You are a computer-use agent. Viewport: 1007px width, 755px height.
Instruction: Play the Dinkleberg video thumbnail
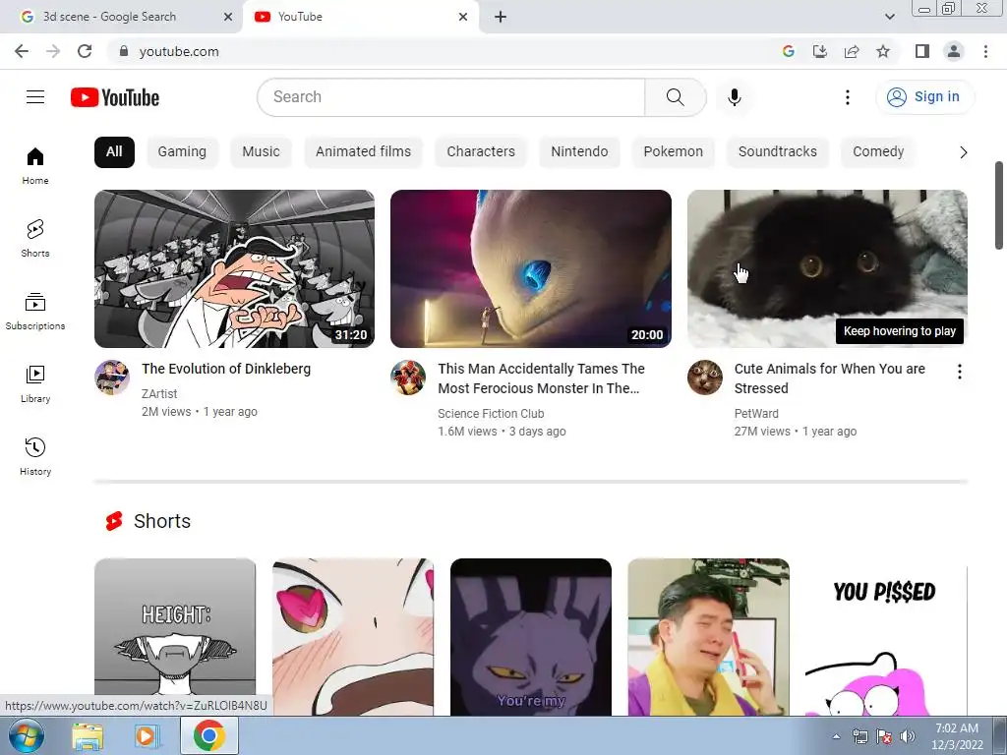[234, 268]
